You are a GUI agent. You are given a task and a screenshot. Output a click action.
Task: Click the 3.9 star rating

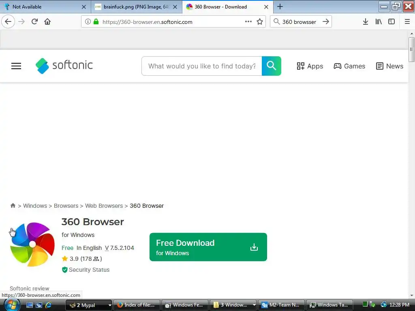click(82, 259)
